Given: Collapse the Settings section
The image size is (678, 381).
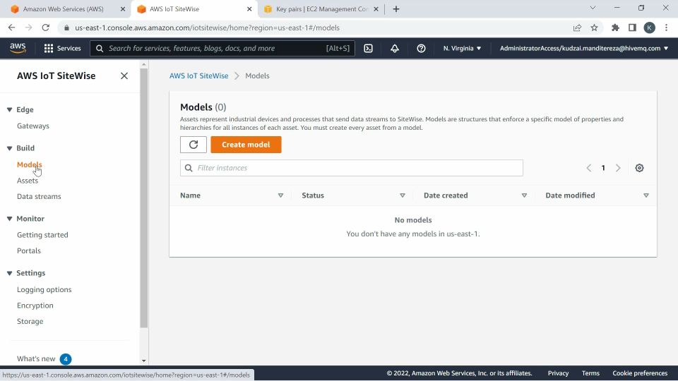Looking at the screenshot, I should 9,274.
